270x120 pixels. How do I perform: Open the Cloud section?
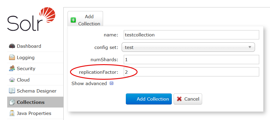23,80
